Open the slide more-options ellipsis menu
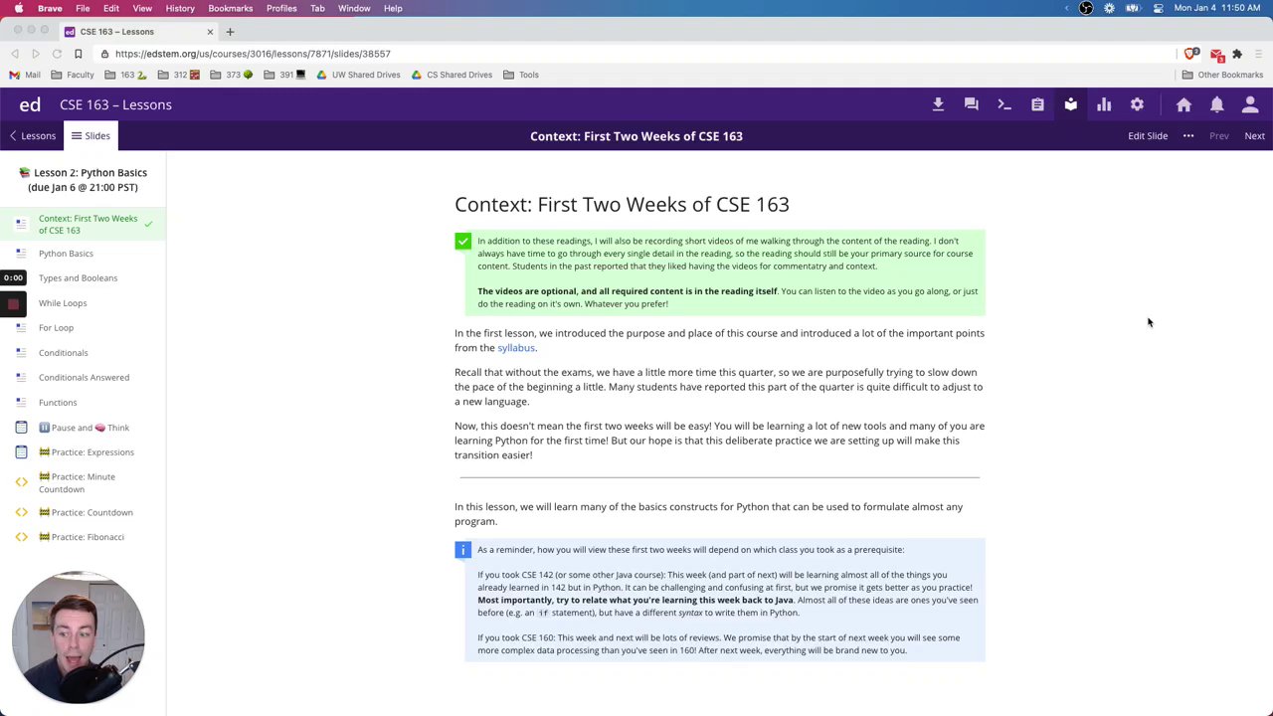 coord(1188,136)
